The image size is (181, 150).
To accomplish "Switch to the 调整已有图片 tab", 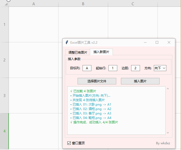I will click(x=78, y=52).
